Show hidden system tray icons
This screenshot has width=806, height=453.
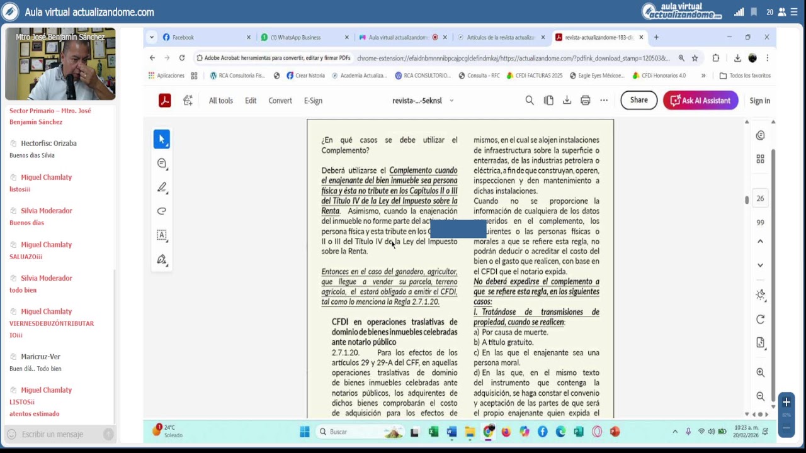[675, 432]
